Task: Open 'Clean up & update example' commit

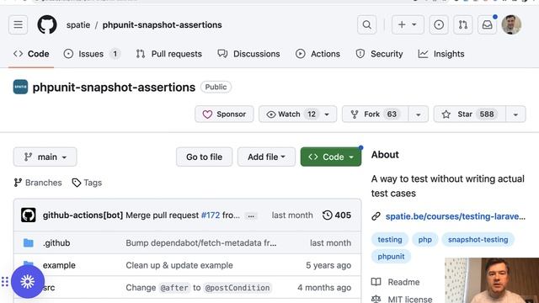Action: [179, 265]
